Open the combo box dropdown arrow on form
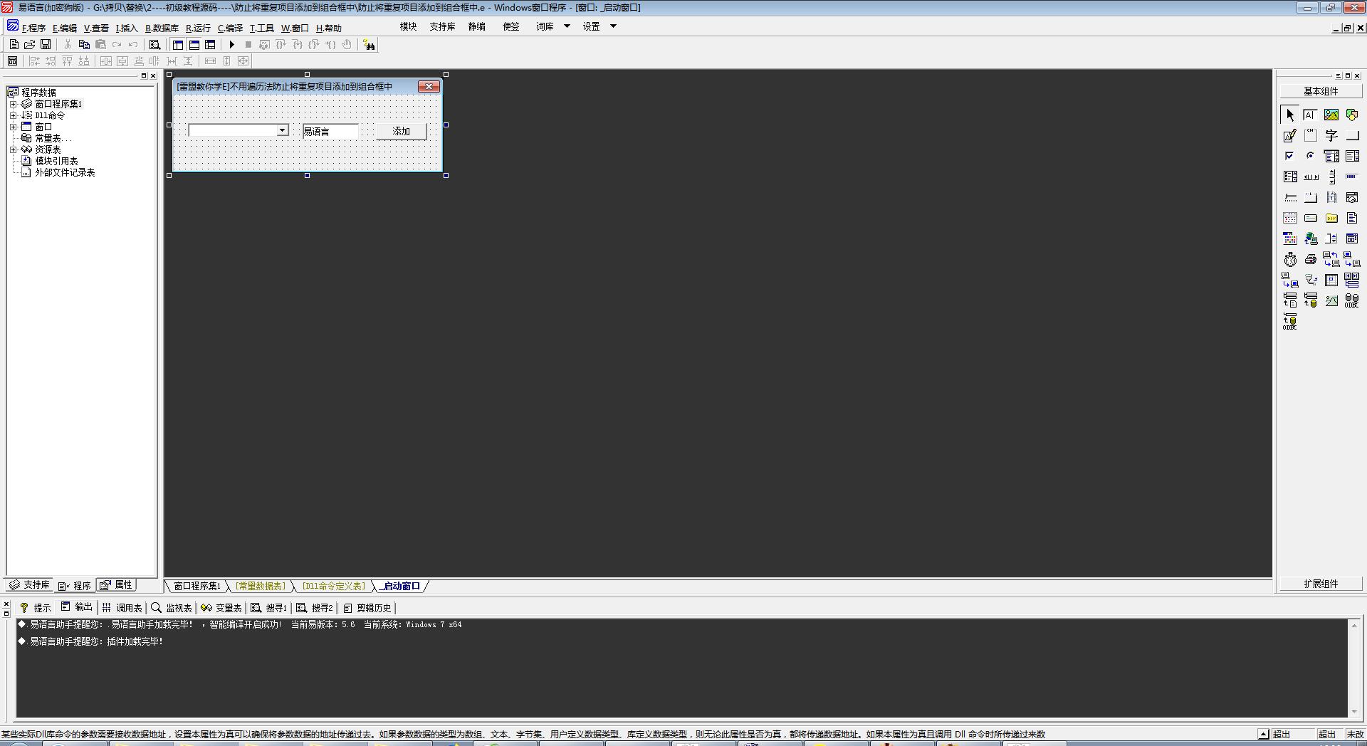 (282, 130)
